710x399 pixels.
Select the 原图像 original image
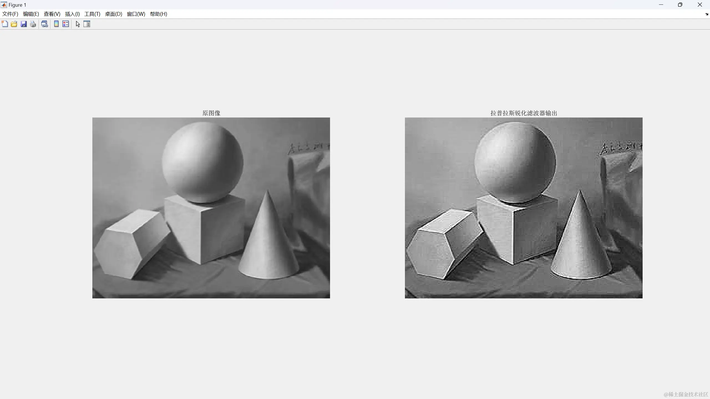tap(211, 208)
